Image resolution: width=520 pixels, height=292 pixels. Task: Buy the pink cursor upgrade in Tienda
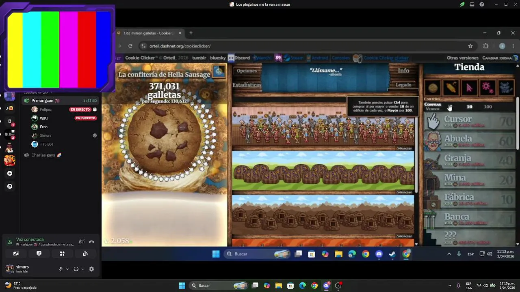469,87
